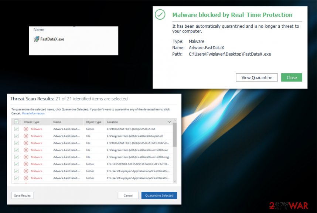Click red X icon for unins000.msg row
The width and height of the screenshot is (317, 213).
26,157
